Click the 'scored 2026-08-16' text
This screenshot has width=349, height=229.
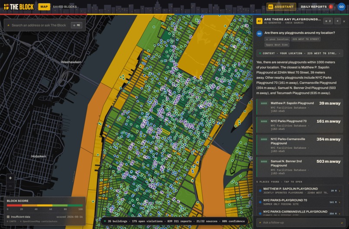point(69,217)
